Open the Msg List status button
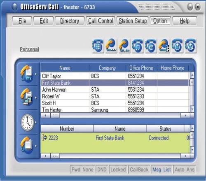The height and width of the screenshot is (181, 206). [x=162, y=169]
